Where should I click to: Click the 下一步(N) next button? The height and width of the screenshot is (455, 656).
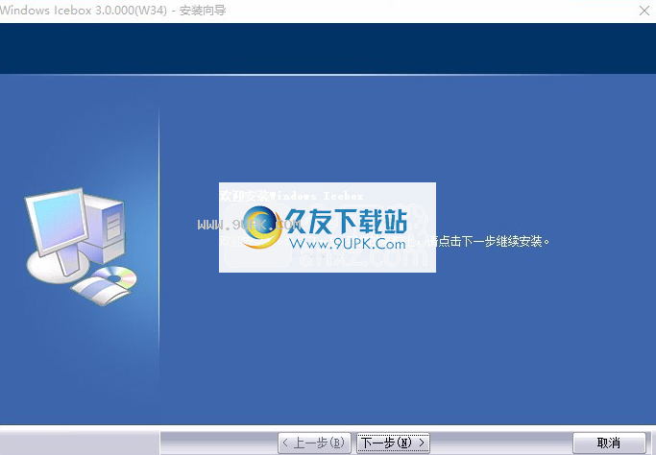point(393,443)
